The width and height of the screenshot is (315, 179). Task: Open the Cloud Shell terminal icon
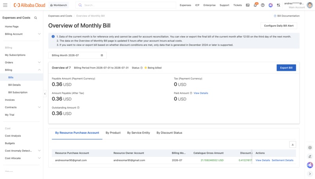point(248,5)
